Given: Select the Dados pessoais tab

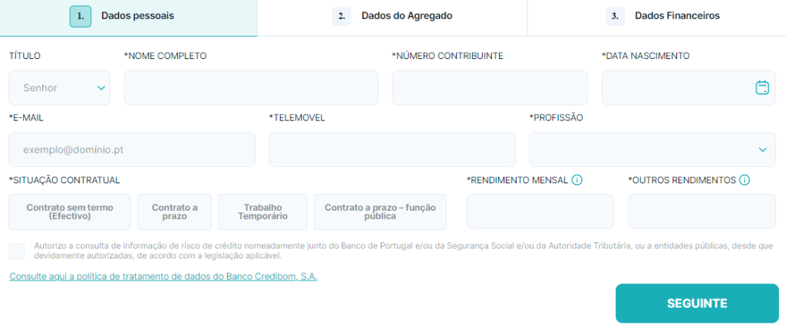Looking at the screenshot, I should point(128,16).
